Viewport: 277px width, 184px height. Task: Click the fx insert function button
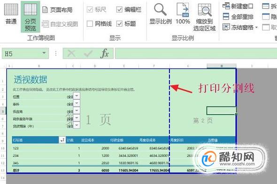tap(105, 53)
